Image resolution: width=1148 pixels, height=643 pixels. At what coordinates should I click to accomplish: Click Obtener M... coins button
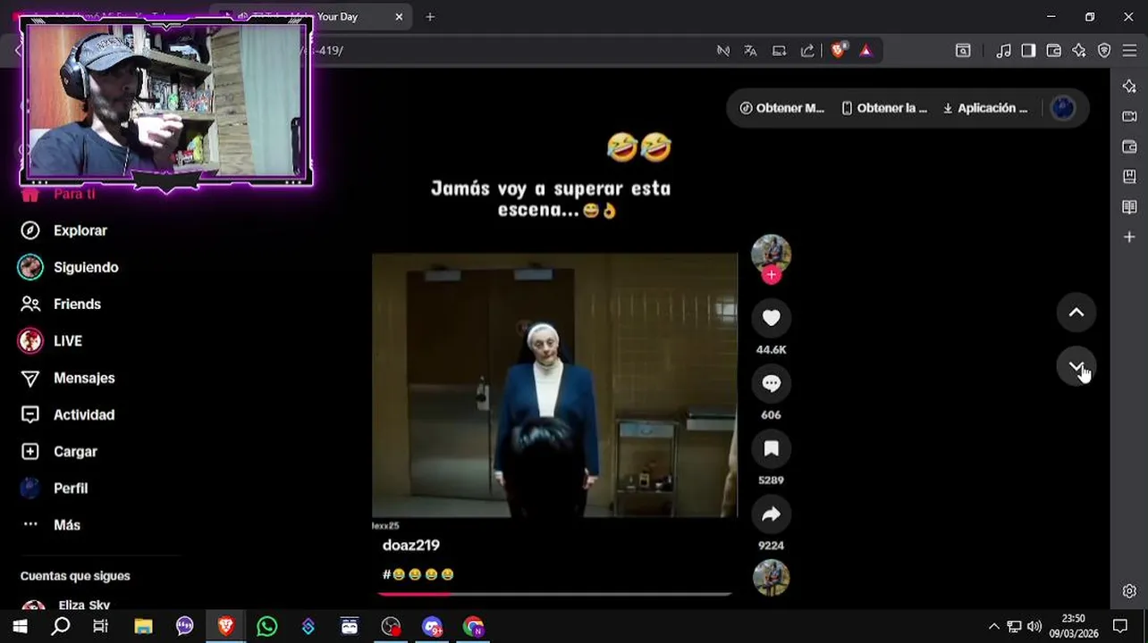tap(782, 108)
